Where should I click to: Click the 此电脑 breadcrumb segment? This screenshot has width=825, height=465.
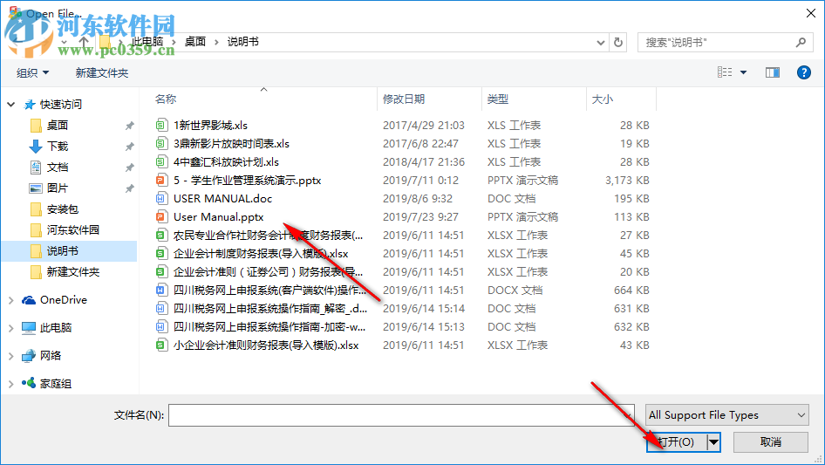pyautogui.click(x=147, y=42)
